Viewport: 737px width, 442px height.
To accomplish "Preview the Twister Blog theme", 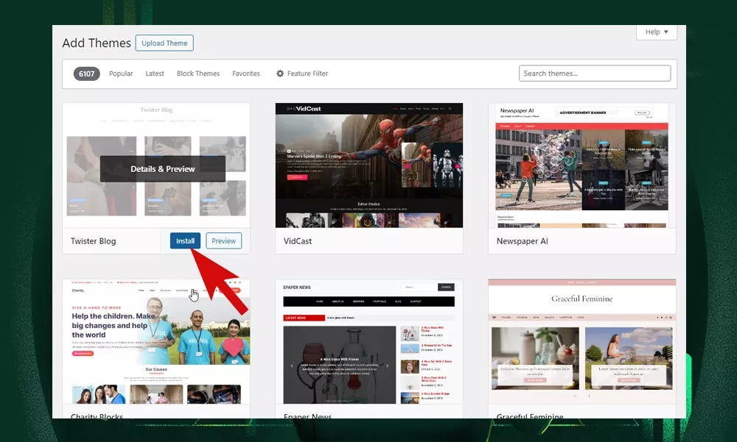I will click(x=224, y=240).
